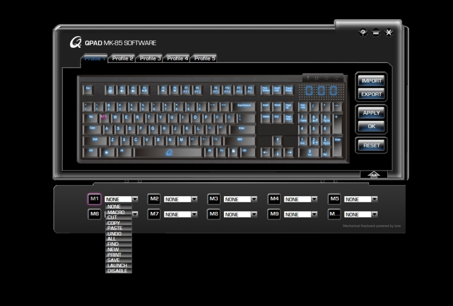Select the Tab key on the keyboard
The height and width of the screenshot is (306, 453).
point(91,118)
